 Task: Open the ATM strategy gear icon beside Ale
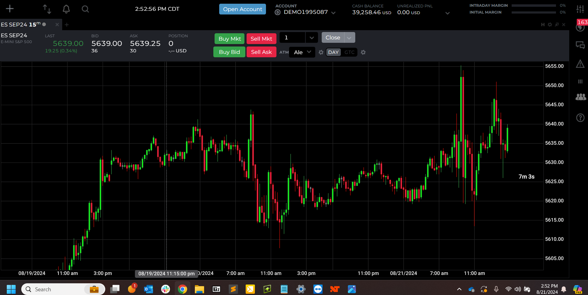tap(321, 52)
